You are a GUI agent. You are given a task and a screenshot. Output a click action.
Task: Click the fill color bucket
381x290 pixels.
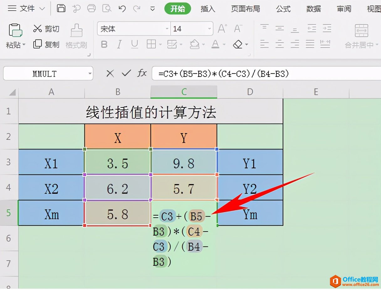tap(195, 44)
